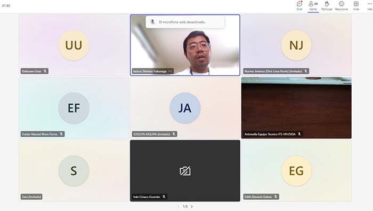373x211 pixels.
Task: Go to next page of participants
Action: tap(192, 207)
